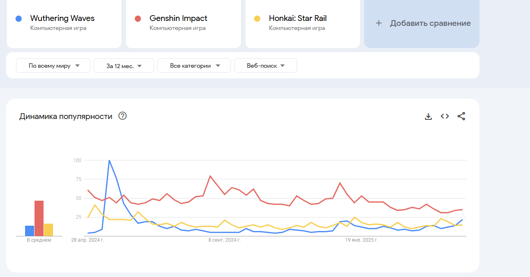Open help tooltip next to Динамика популярности

pos(122,116)
